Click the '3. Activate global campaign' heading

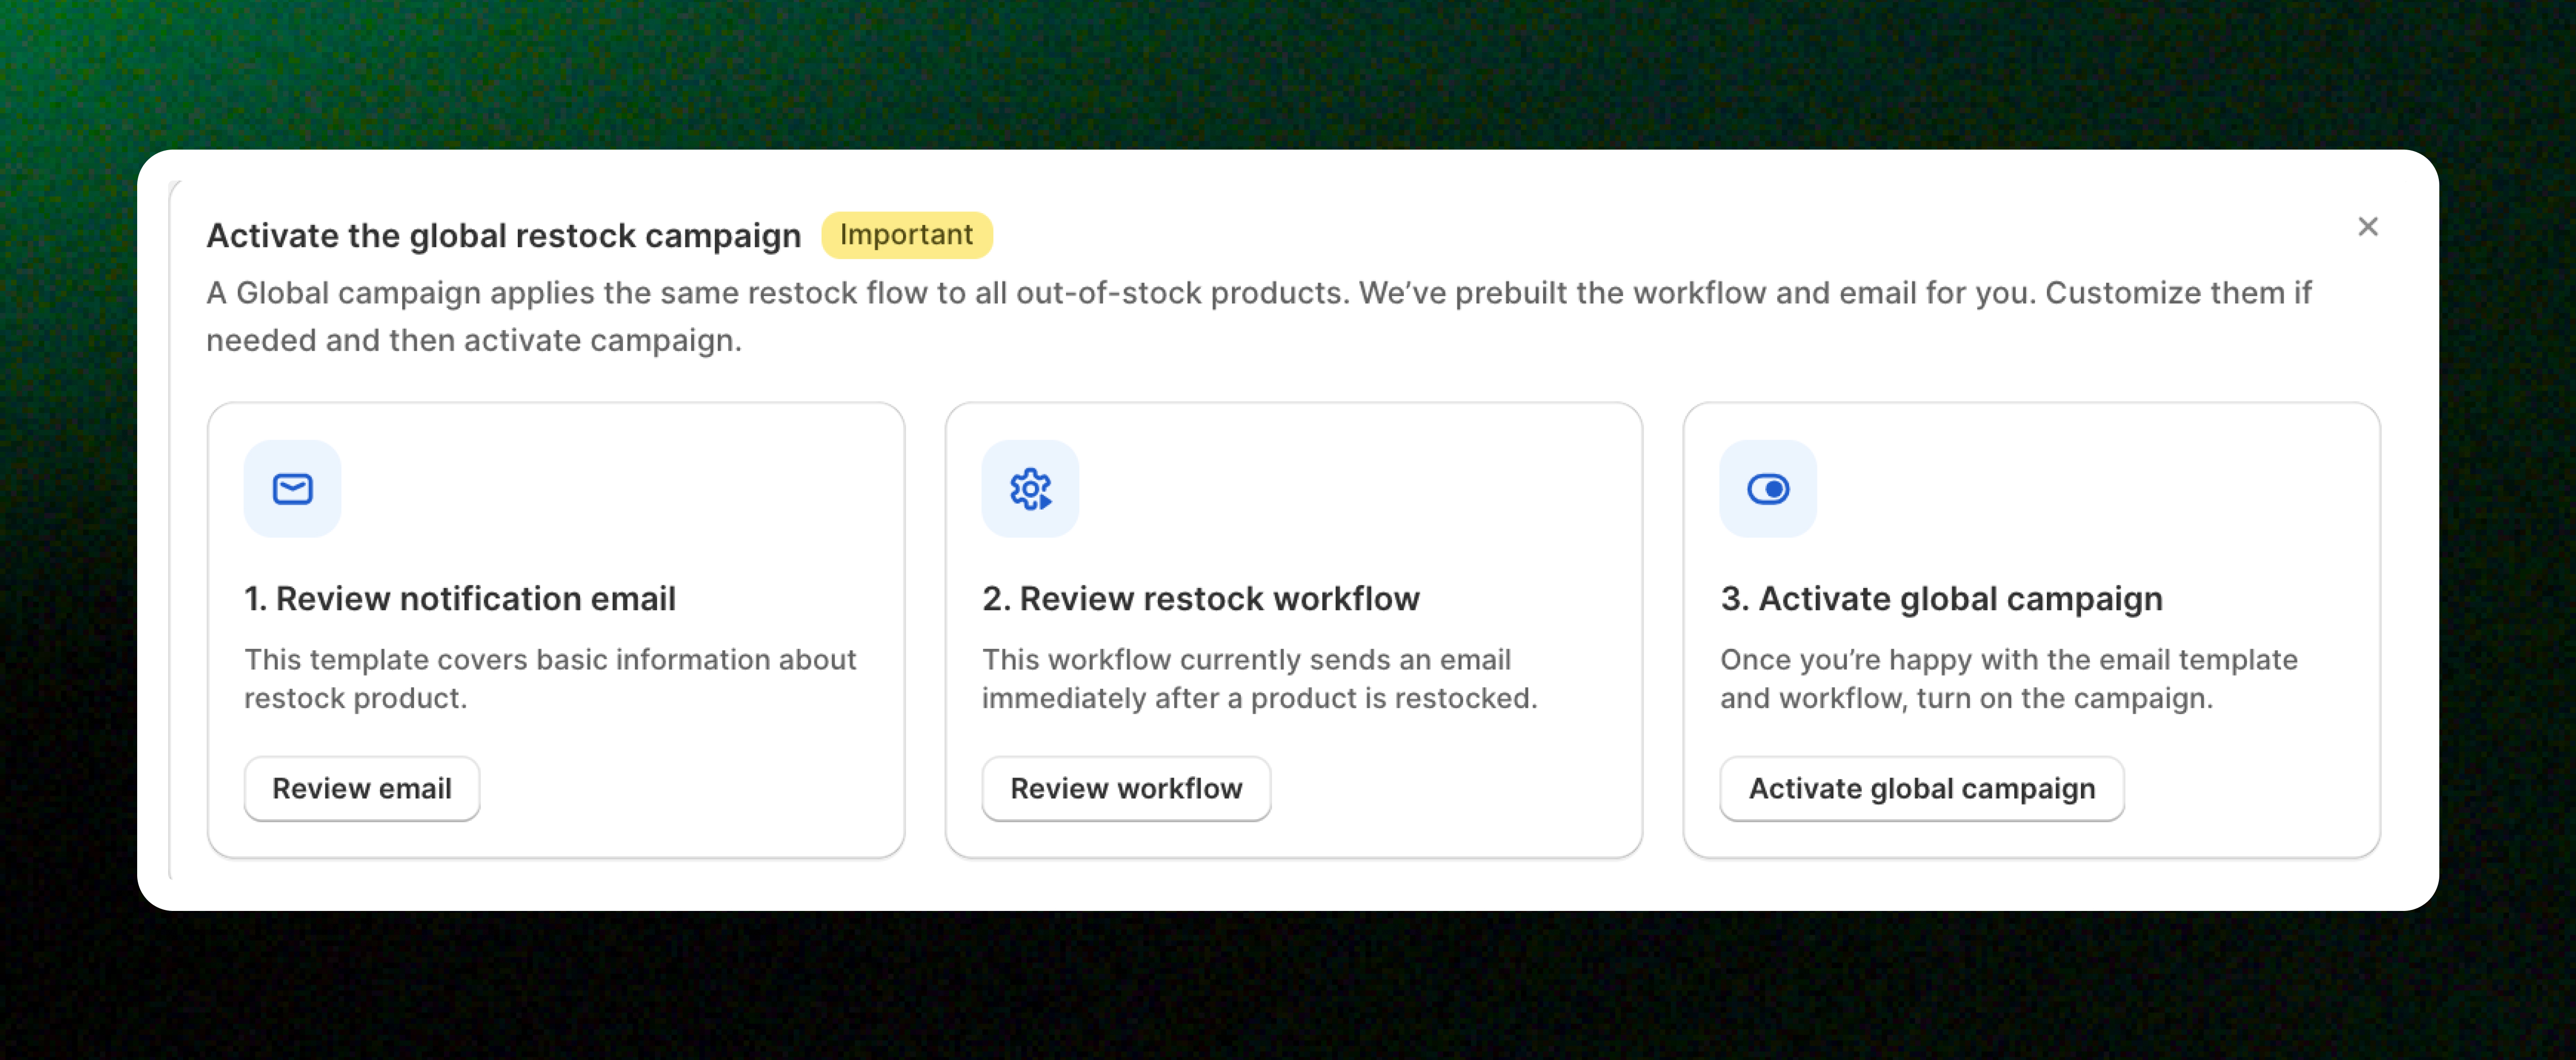point(1941,599)
